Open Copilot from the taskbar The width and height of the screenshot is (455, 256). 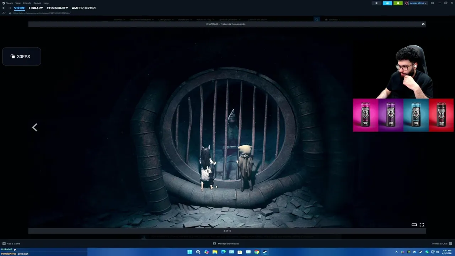coord(207,252)
